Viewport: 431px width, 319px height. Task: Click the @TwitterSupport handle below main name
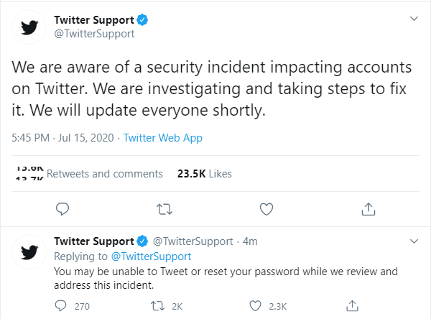(94, 34)
